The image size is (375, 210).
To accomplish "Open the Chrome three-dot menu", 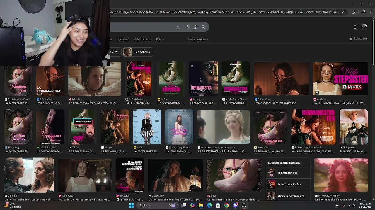I will 371,12.
